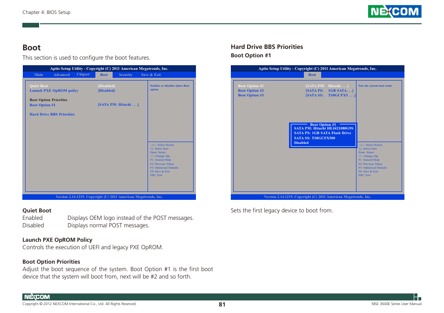Open Launch PXE OpROM policy's [Disabled] value
This screenshot has width=444, height=313.
pos(107,91)
